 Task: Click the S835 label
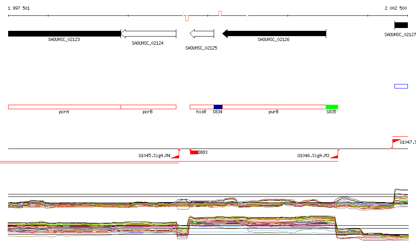(x=331, y=112)
